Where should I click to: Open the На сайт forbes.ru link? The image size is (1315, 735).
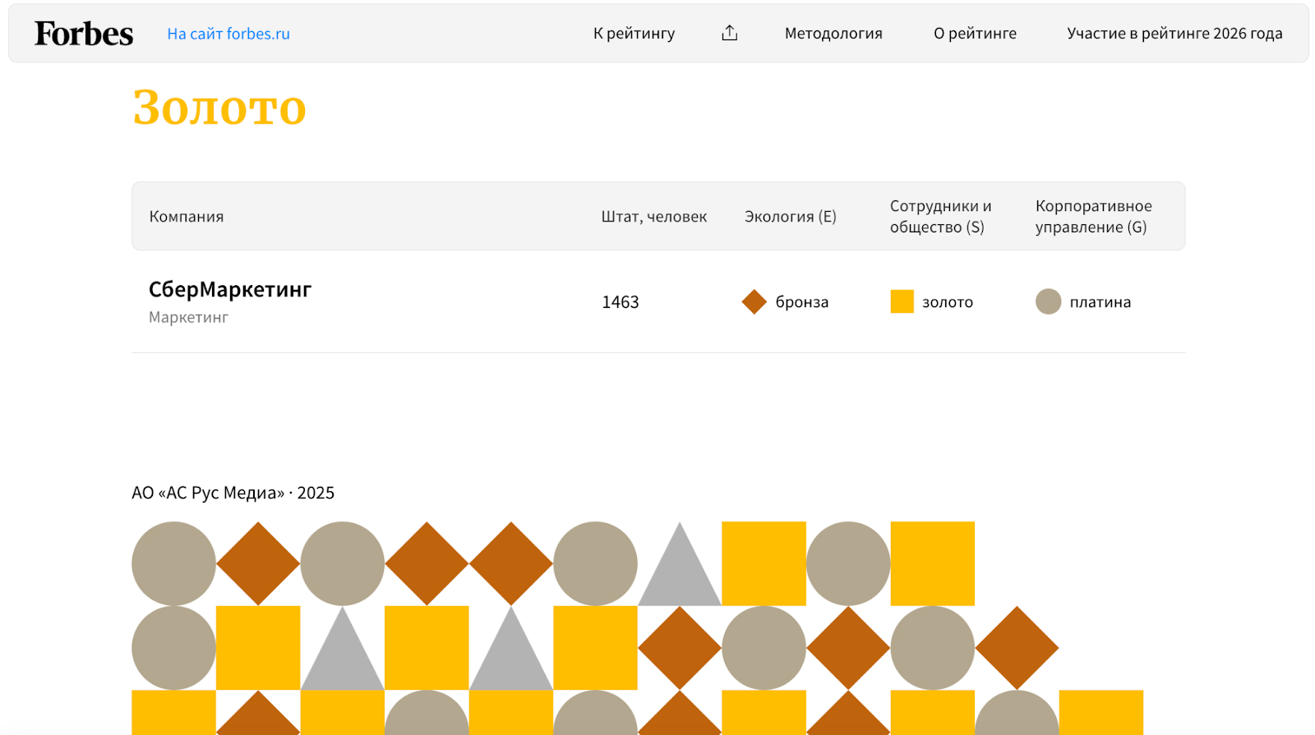pyautogui.click(x=228, y=34)
